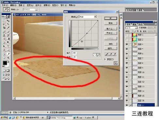Select the Move tool in toolbox
159x120 pixels.
(8, 21)
